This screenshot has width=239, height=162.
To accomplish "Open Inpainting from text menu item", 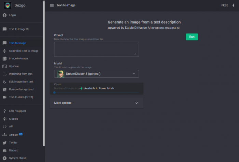I will coord(21,74).
